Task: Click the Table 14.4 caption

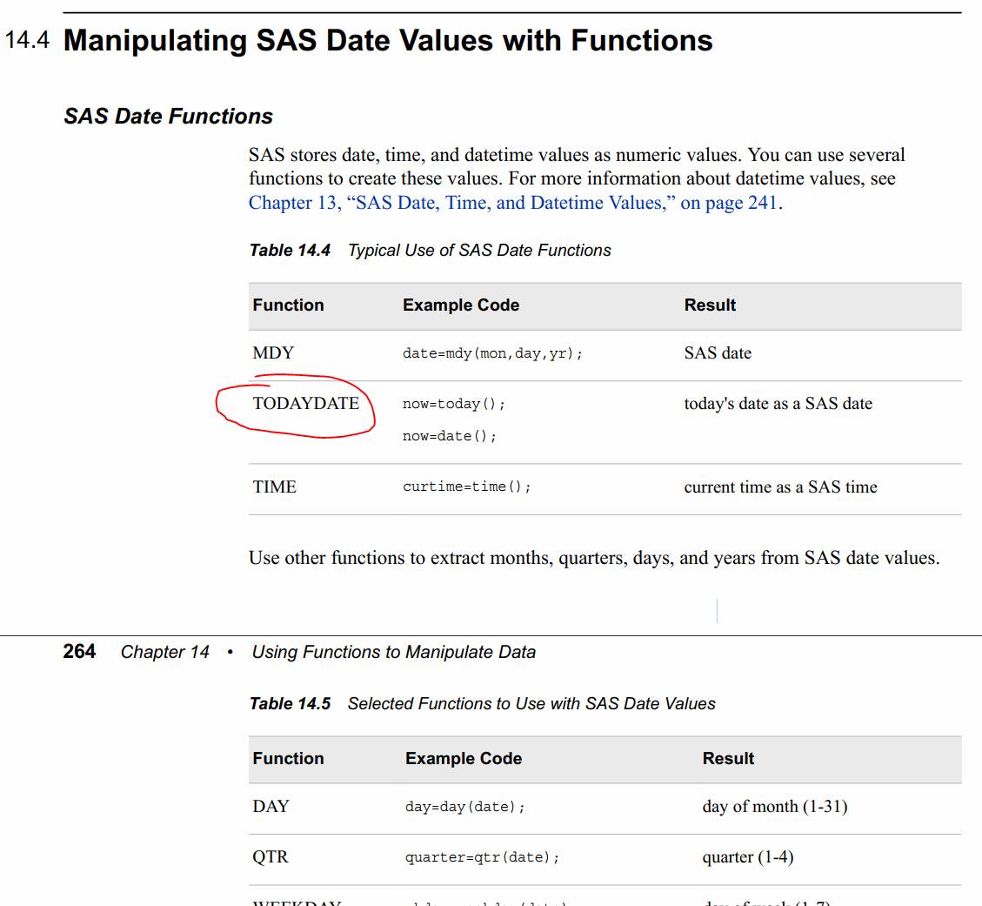Action: (430, 251)
